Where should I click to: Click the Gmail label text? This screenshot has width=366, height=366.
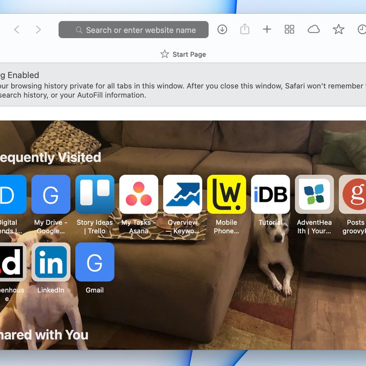[95, 290]
